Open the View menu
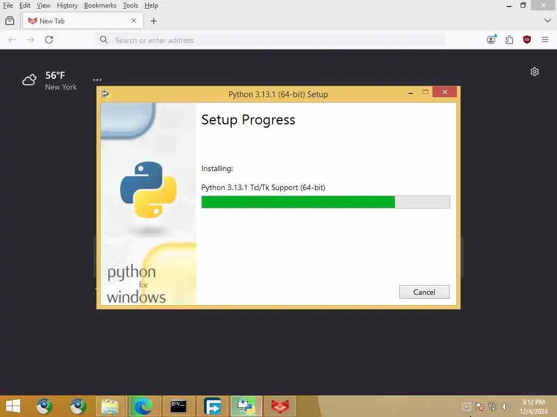The height and width of the screenshot is (417, 557). click(44, 5)
